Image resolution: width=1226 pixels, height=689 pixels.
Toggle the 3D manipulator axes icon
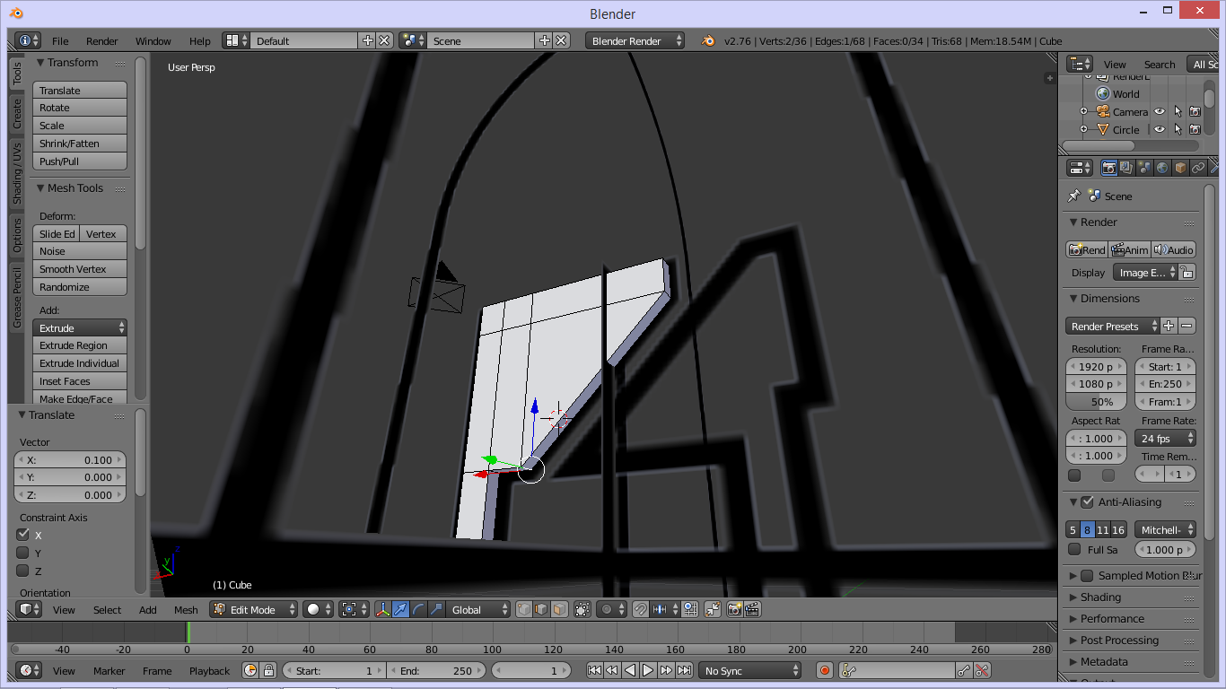pos(383,609)
